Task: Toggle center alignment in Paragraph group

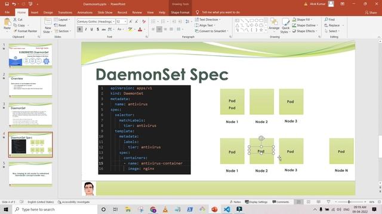Action: click(159, 29)
